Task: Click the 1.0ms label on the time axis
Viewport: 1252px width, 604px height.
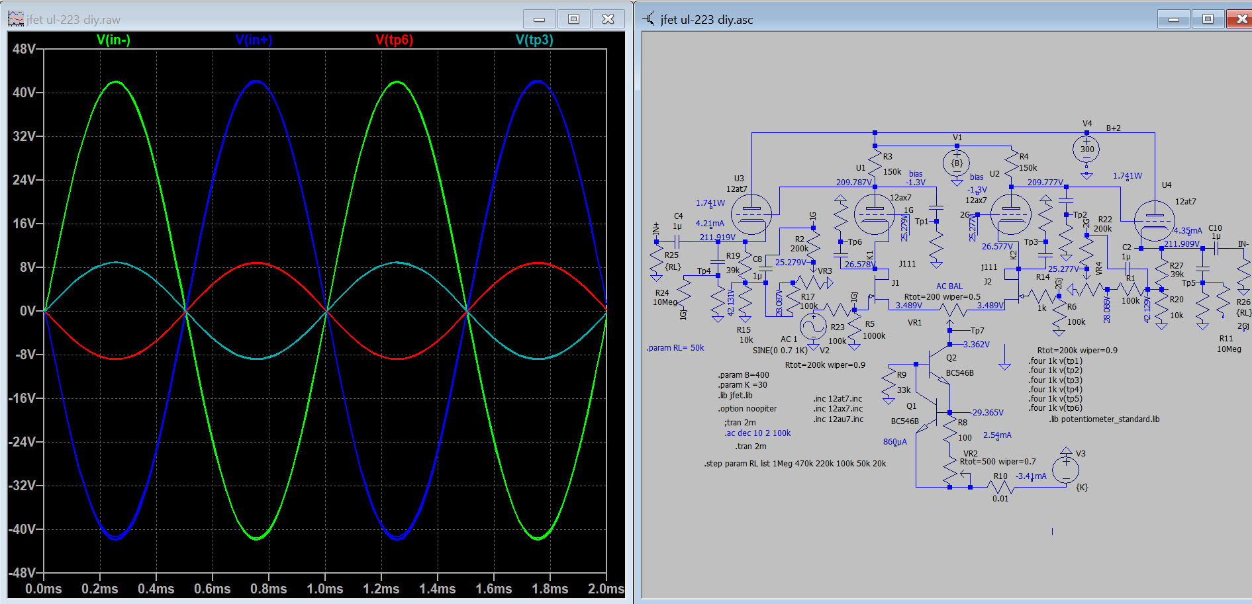Action: 325,589
